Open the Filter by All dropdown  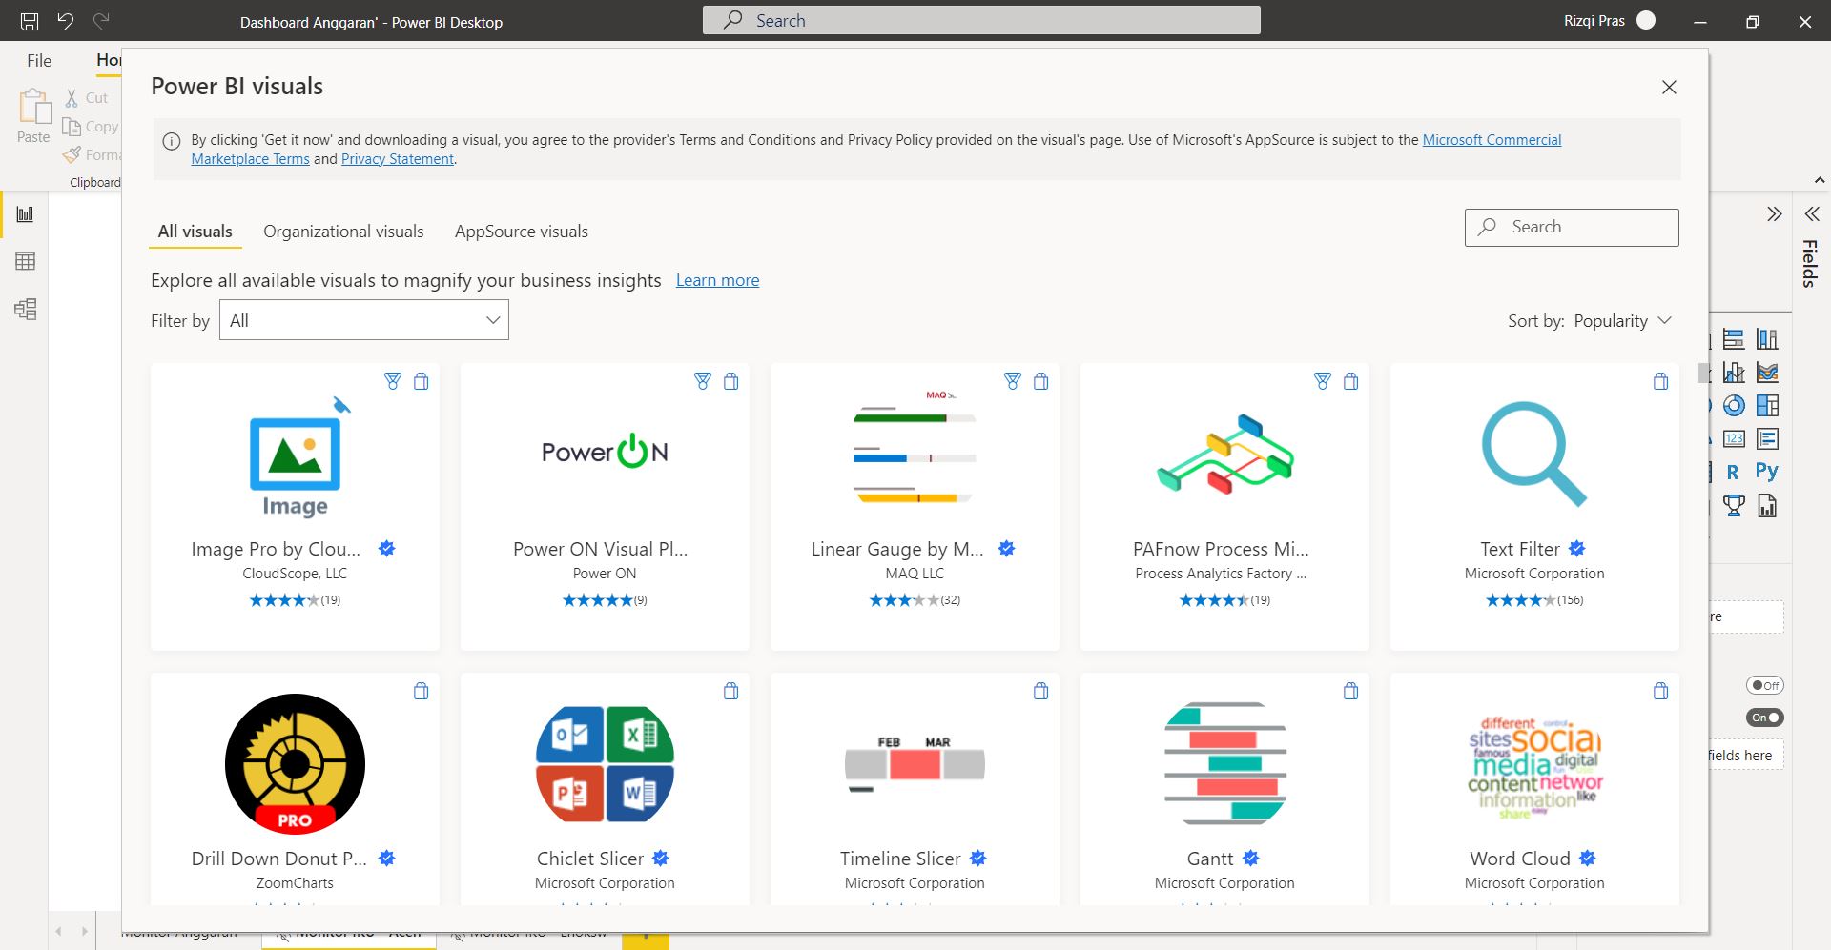(363, 320)
